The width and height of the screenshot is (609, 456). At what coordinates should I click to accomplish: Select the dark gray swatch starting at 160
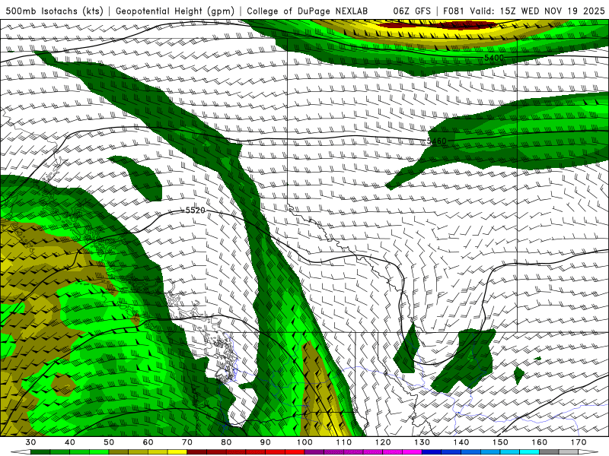(x=549, y=451)
